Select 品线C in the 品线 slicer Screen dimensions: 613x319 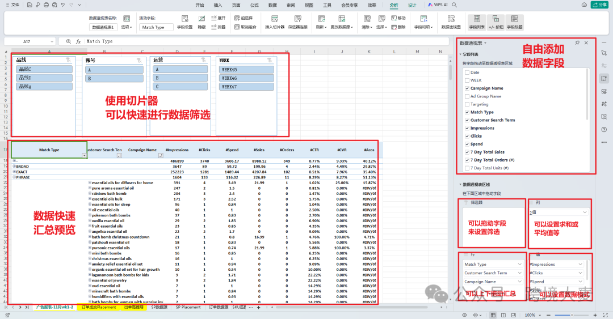point(44,69)
